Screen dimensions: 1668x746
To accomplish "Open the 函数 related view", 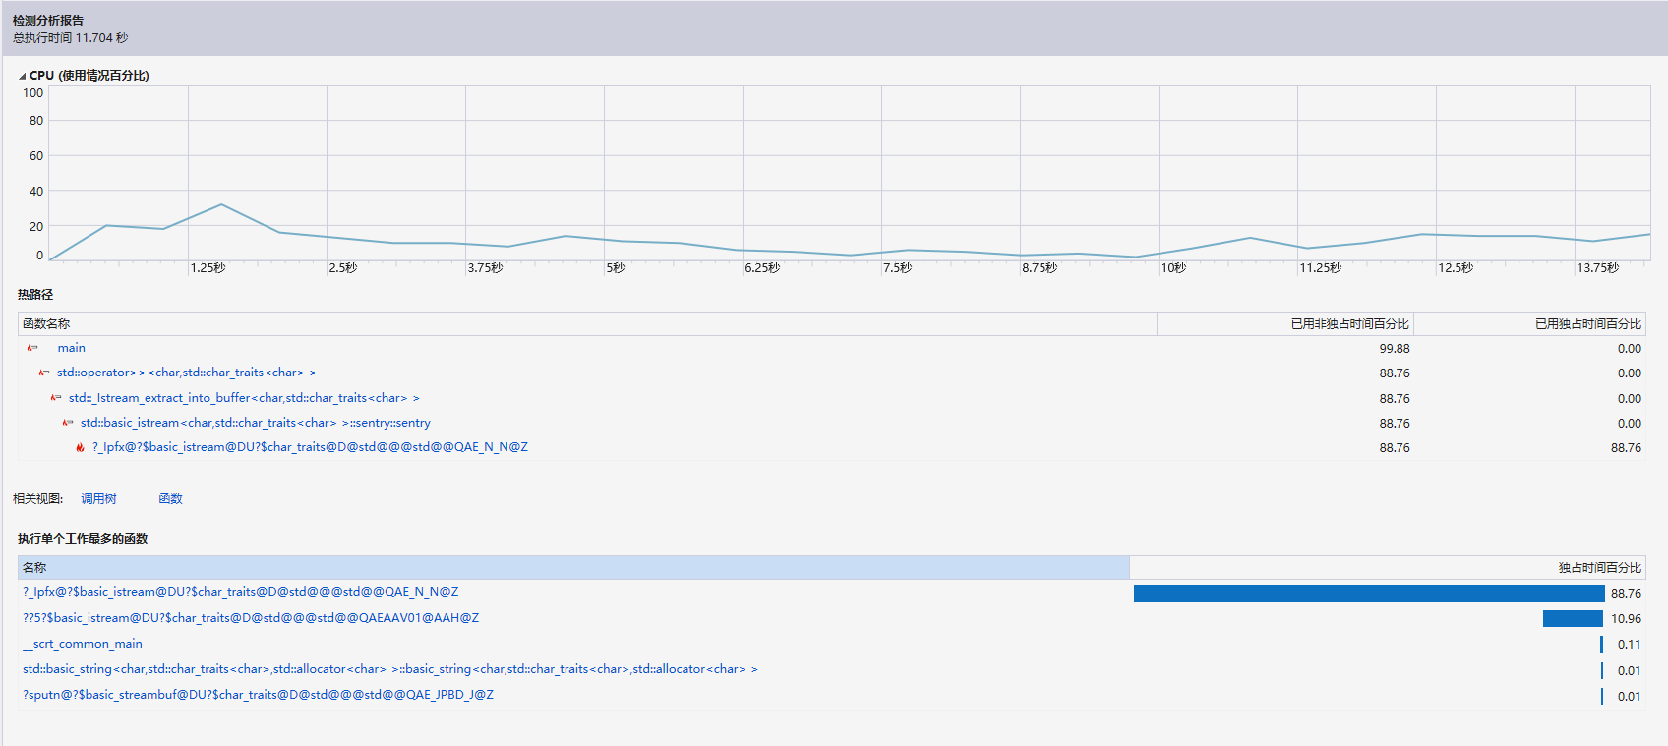I will pyautogui.click(x=170, y=499).
